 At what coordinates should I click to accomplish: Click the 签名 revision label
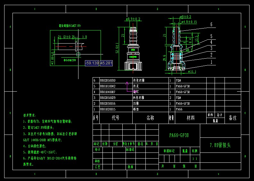pyautogui.click(x=140, y=144)
